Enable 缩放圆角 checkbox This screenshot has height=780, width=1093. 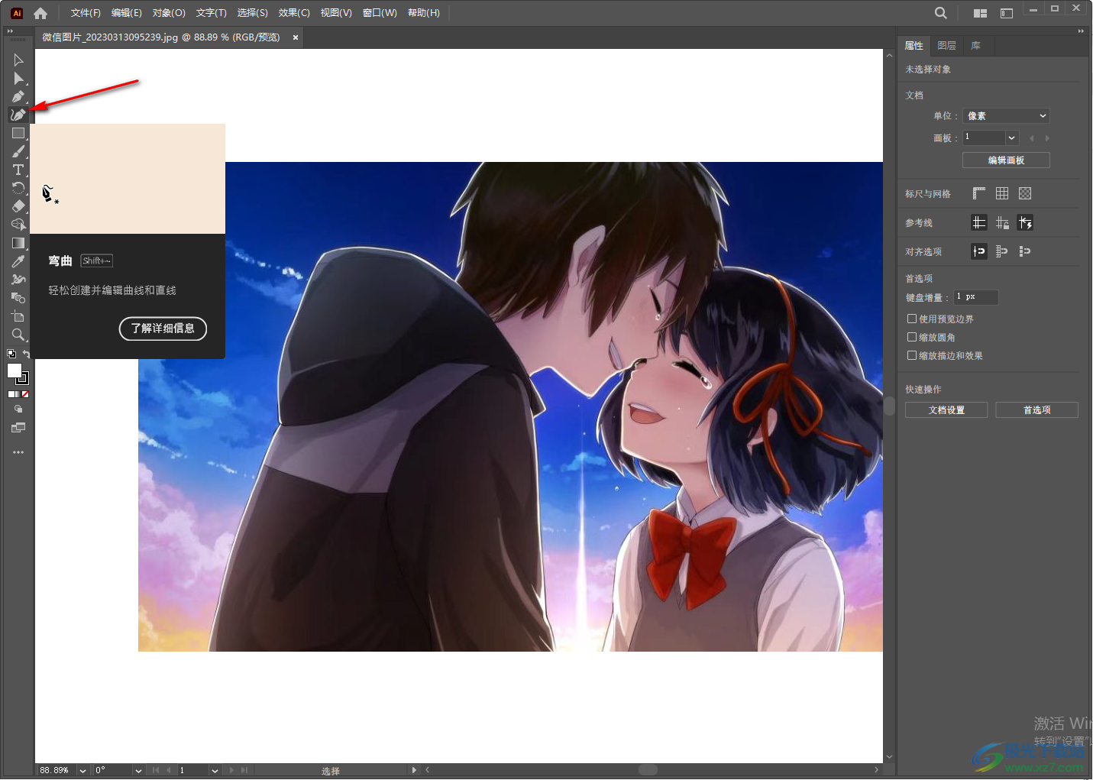(x=912, y=337)
